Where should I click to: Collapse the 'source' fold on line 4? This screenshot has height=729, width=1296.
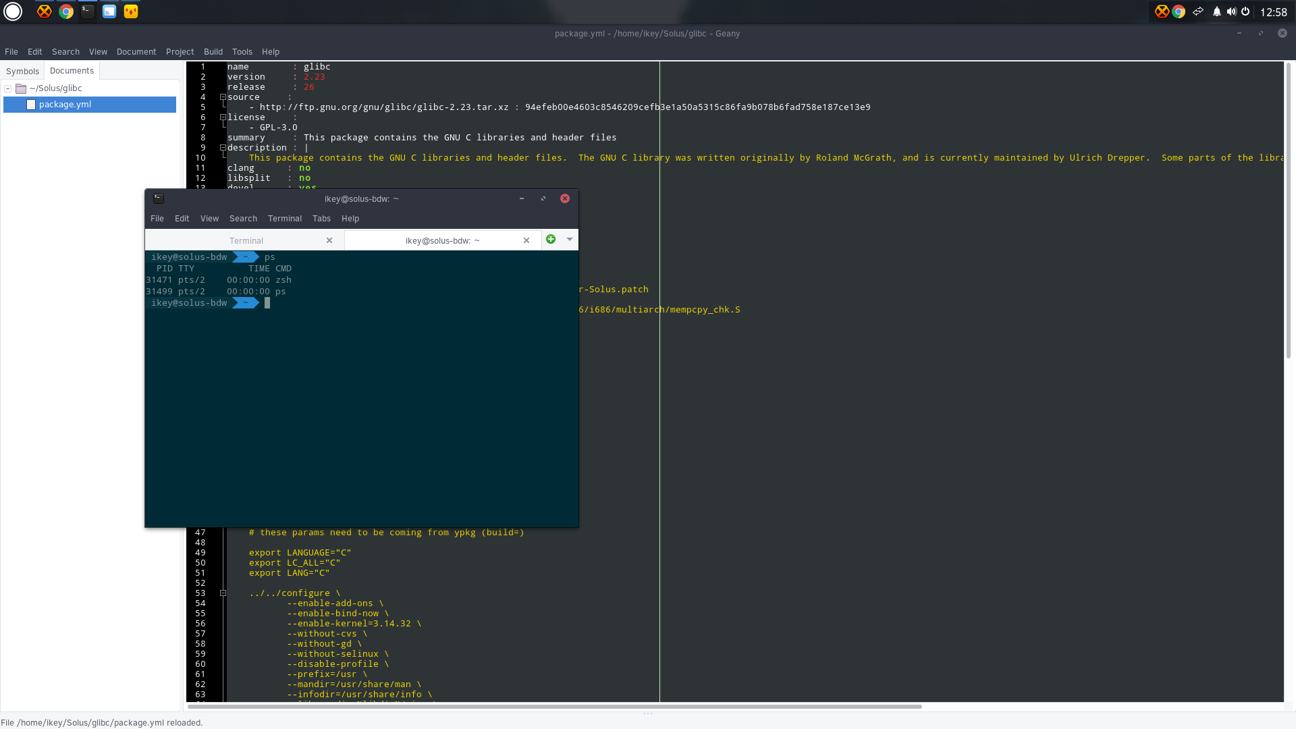[223, 97]
